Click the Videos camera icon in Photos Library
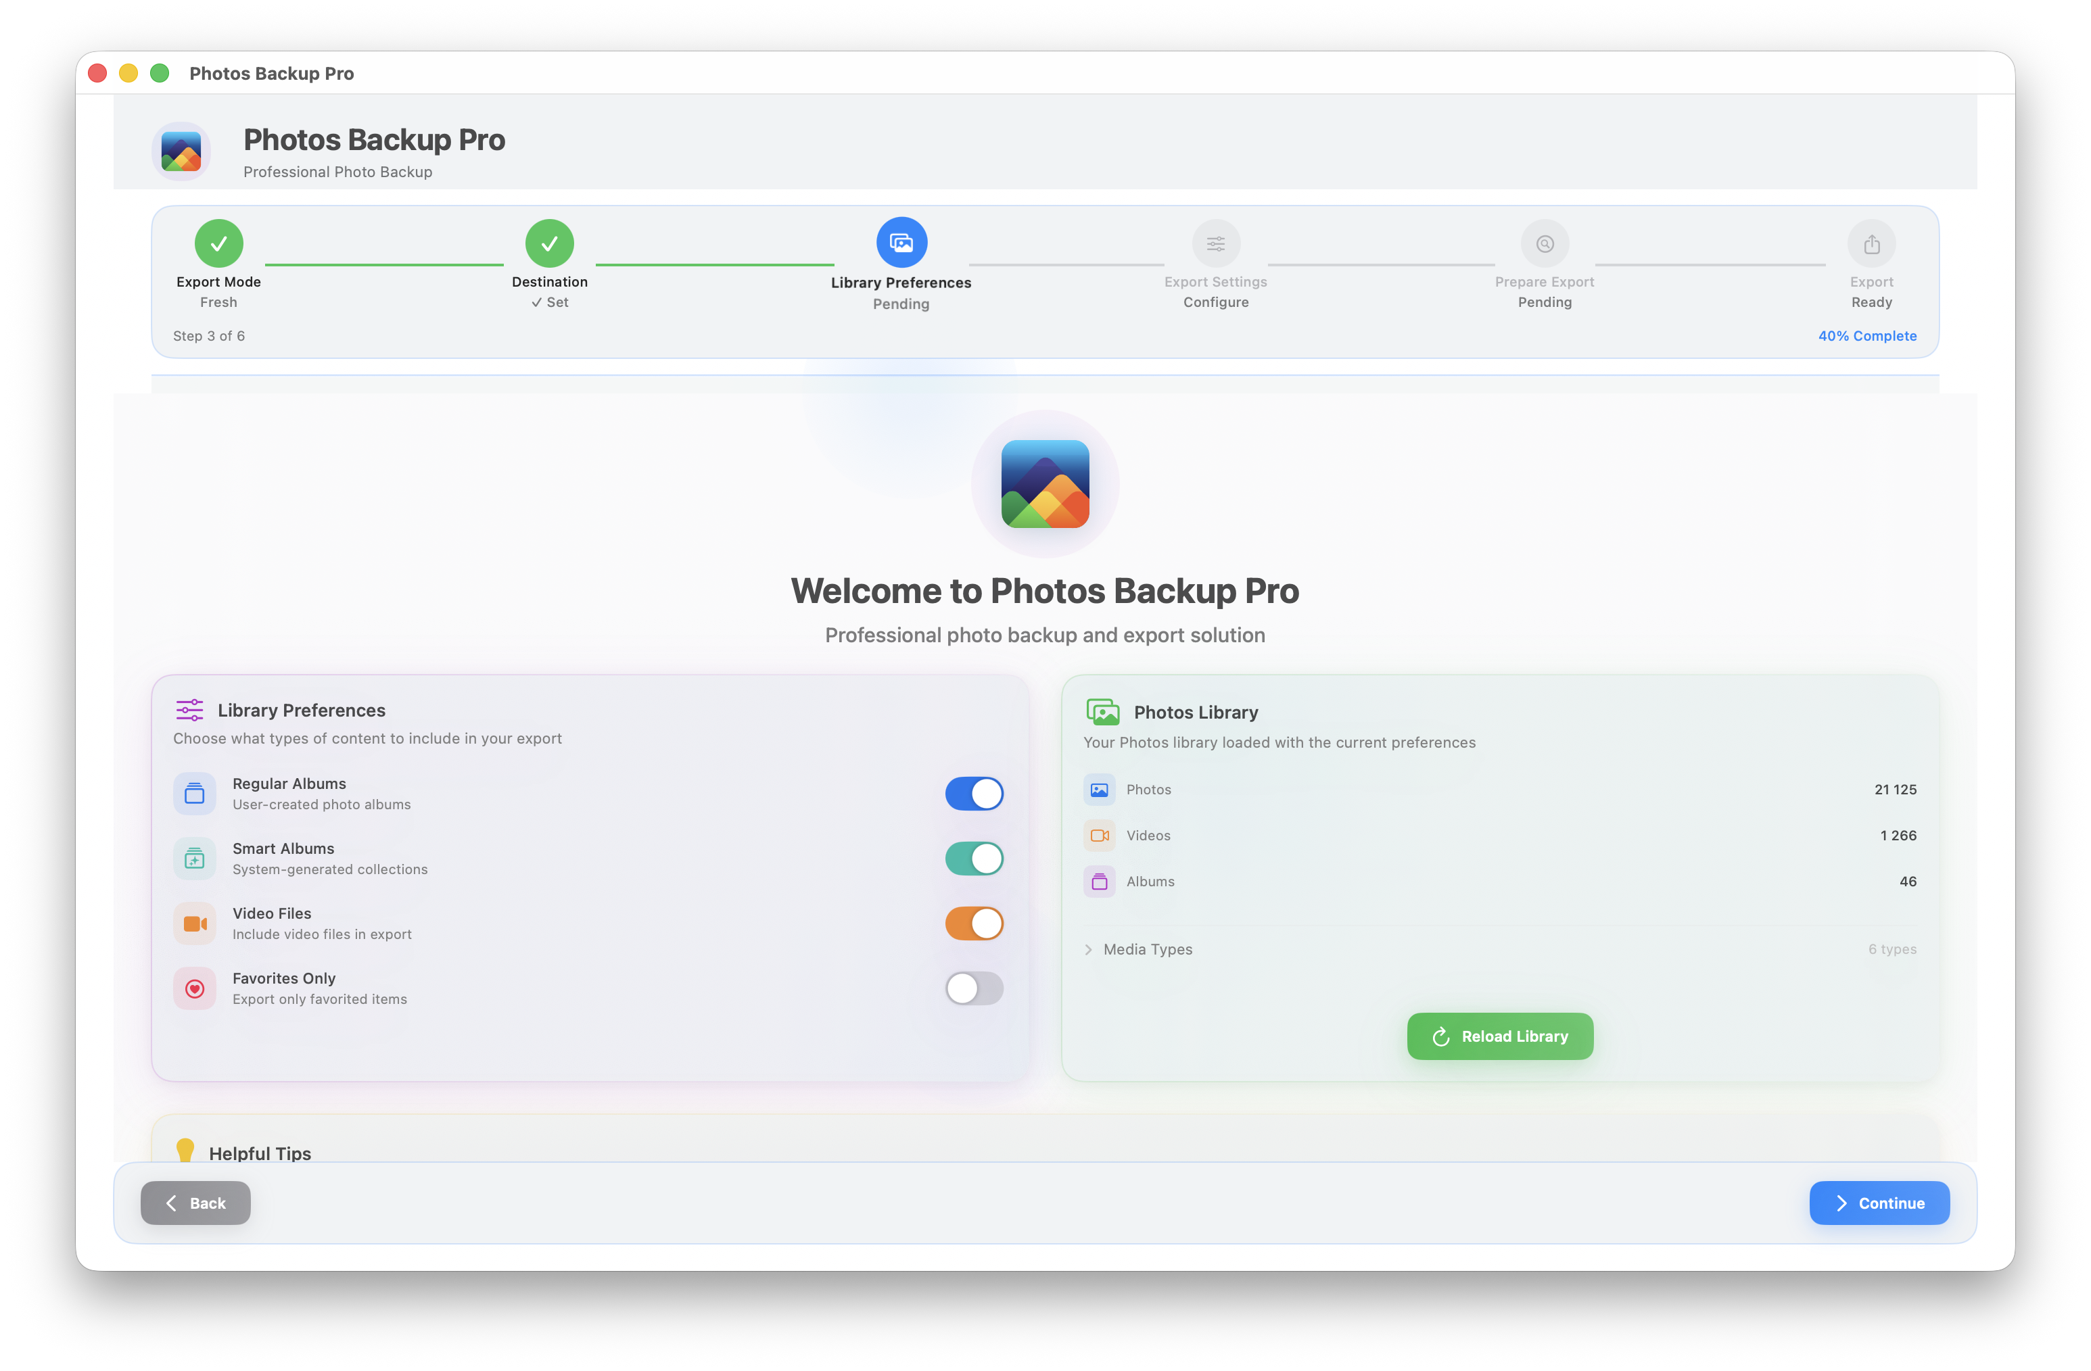 click(1099, 836)
